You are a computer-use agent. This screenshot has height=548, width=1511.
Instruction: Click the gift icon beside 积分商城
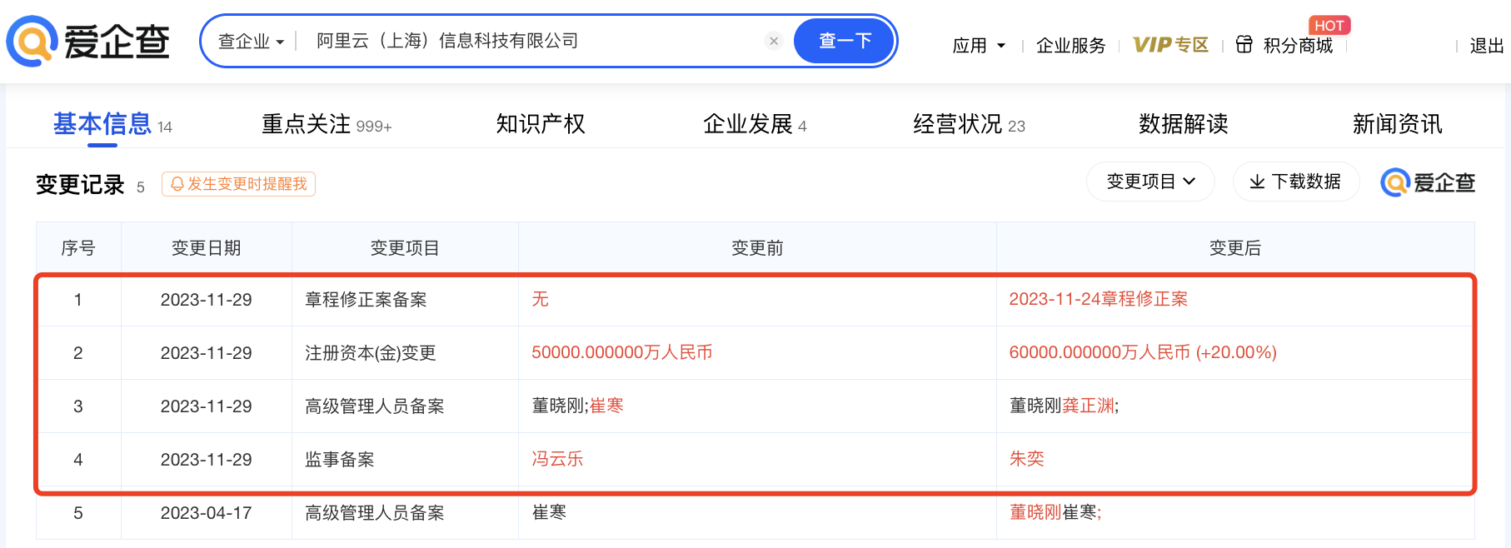pos(1244,45)
